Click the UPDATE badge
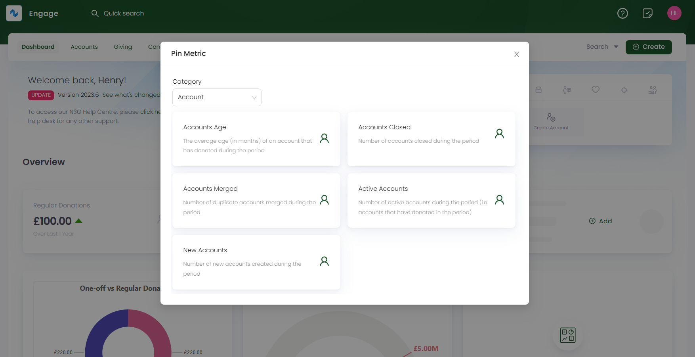Image resolution: width=695 pixels, height=357 pixels. tap(41, 95)
